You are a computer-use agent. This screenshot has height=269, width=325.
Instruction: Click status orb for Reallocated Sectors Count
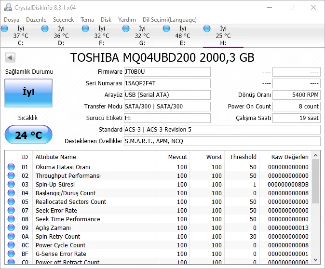[11, 202]
